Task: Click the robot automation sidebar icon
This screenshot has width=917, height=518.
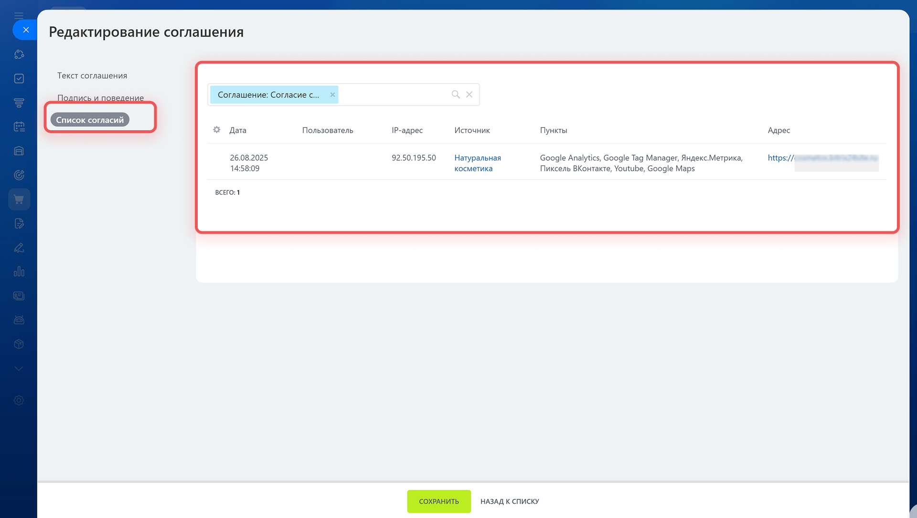Action: pyautogui.click(x=19, y=320)
